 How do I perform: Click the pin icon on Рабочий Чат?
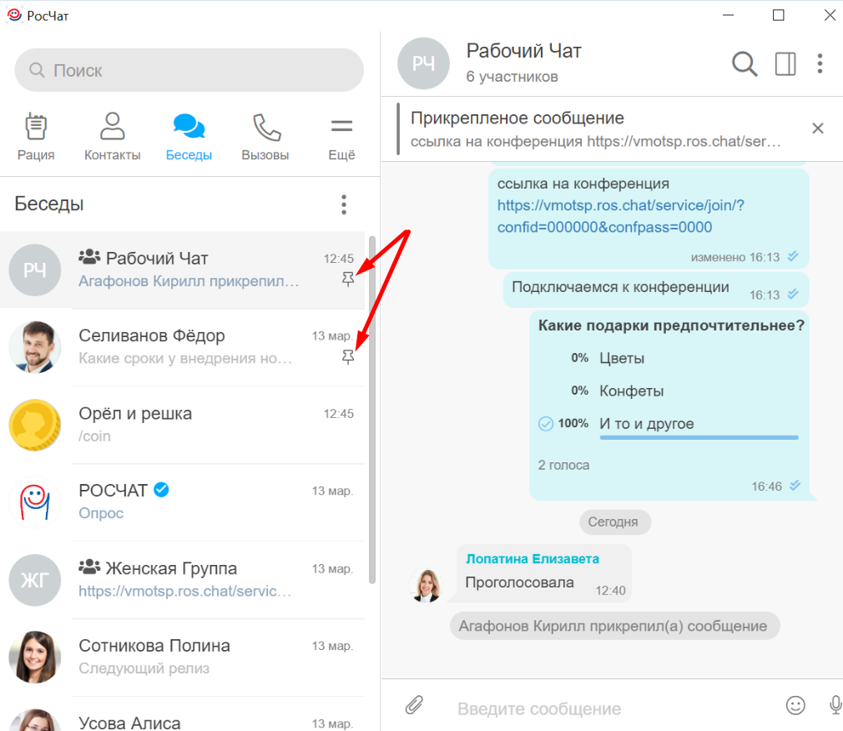point(348,280)
